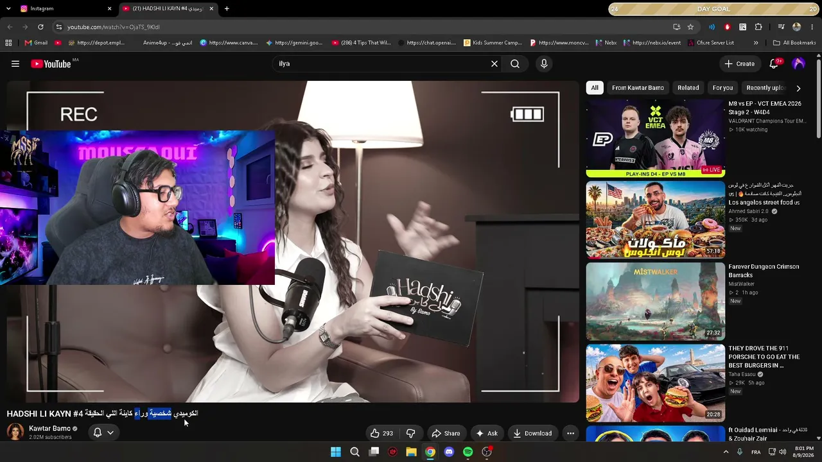Viewport: 822px width, 462px height.
Task: Select the Related filter chip
Action: [x=688, y=88]
